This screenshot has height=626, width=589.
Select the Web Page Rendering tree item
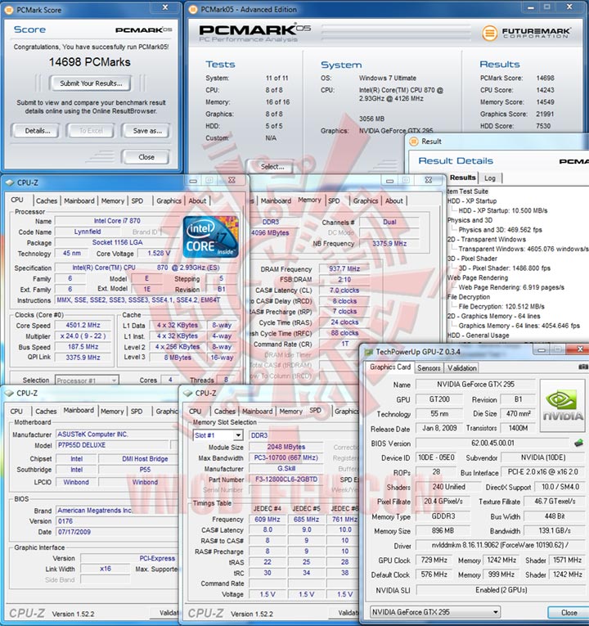pyautogui.click(x=478, y=277)
